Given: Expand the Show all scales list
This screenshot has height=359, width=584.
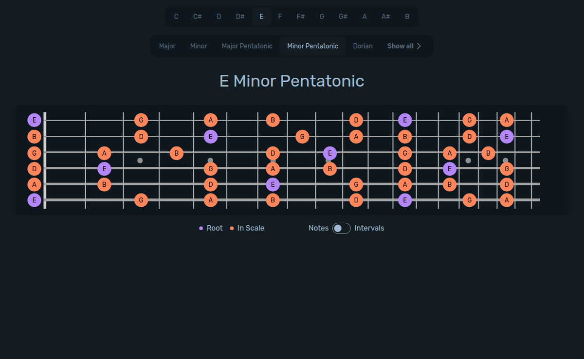Looking at the screenshot, I should [404, 46].
